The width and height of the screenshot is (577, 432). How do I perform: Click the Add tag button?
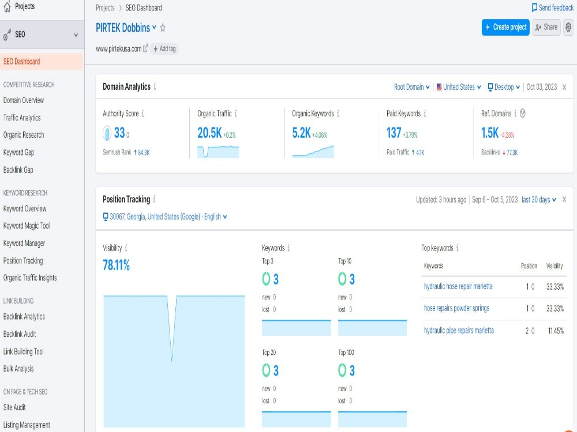tap(164, 48)
